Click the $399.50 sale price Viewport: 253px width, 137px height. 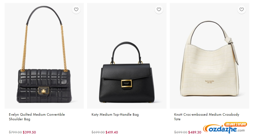(x=29, y=132)
